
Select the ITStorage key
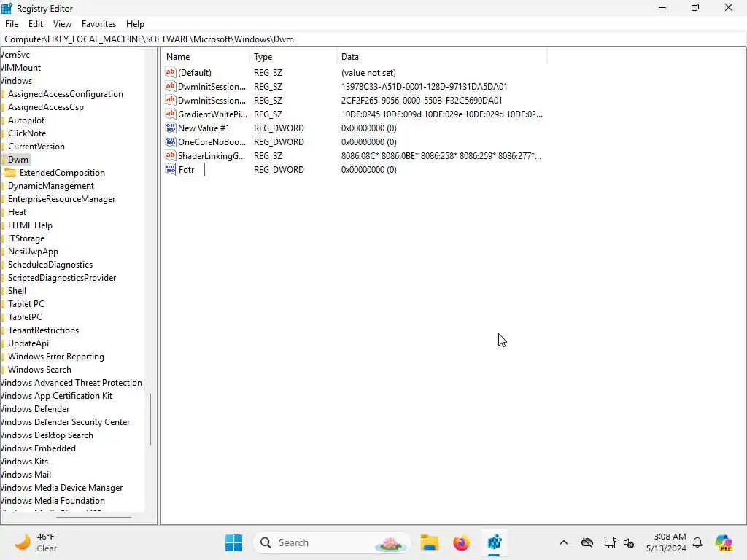click(26, 238)
